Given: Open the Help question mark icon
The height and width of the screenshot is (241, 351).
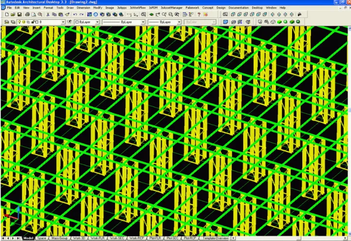Looking at the screenshot, I should (x=199, y=15).
